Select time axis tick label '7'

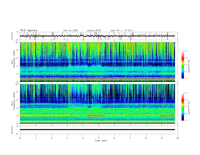point(130,138)
